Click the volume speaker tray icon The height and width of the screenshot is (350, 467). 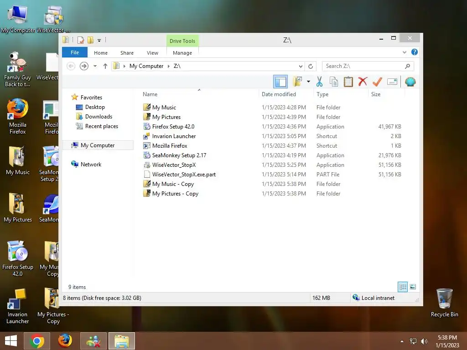[424, 341]
